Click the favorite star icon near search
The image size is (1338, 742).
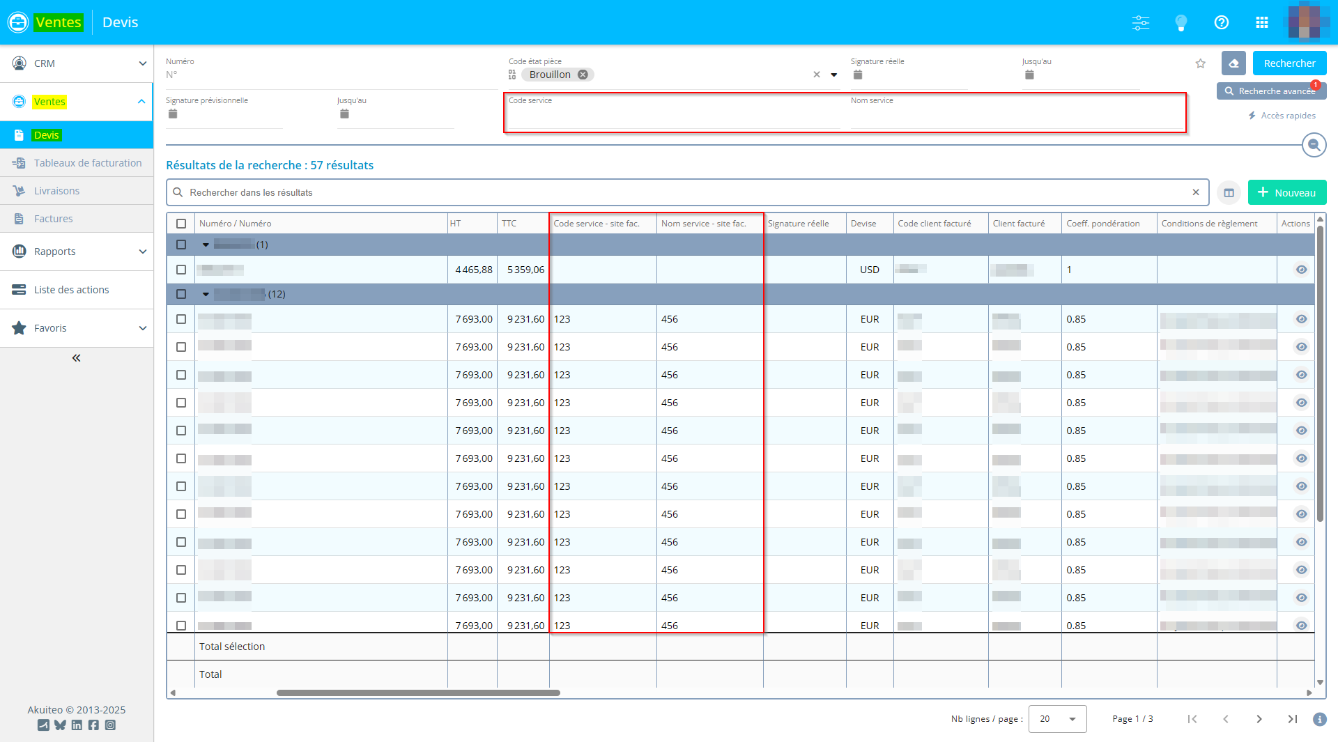pyautogui.click(x=1200, y=63)
